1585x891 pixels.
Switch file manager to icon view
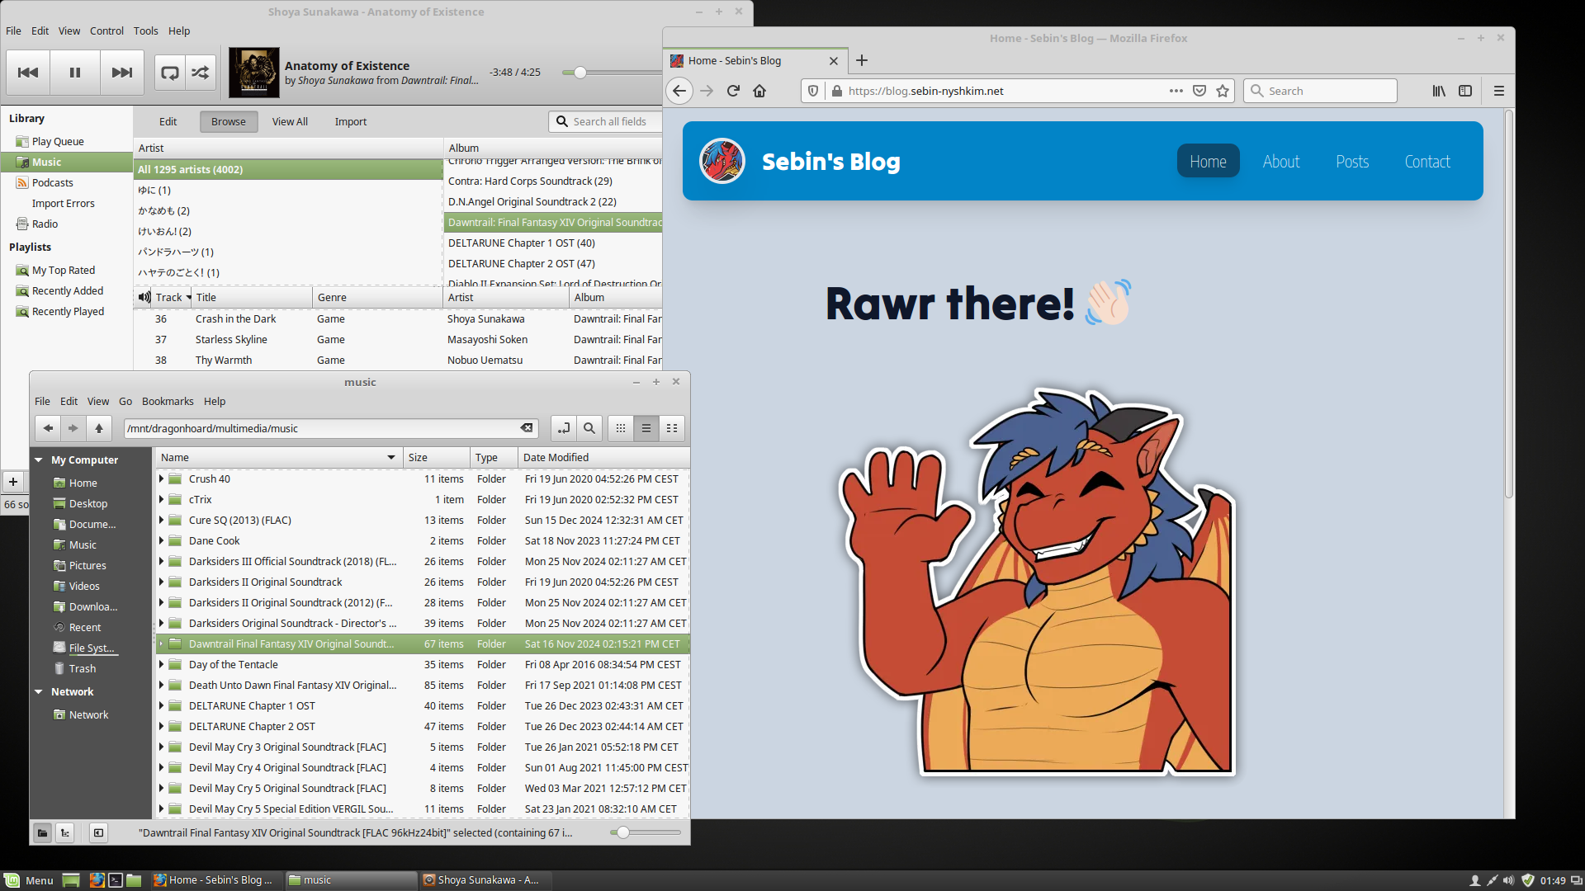click(x=621, y=428)
